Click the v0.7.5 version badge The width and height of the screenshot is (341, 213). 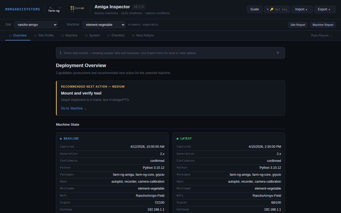(139, 7)
